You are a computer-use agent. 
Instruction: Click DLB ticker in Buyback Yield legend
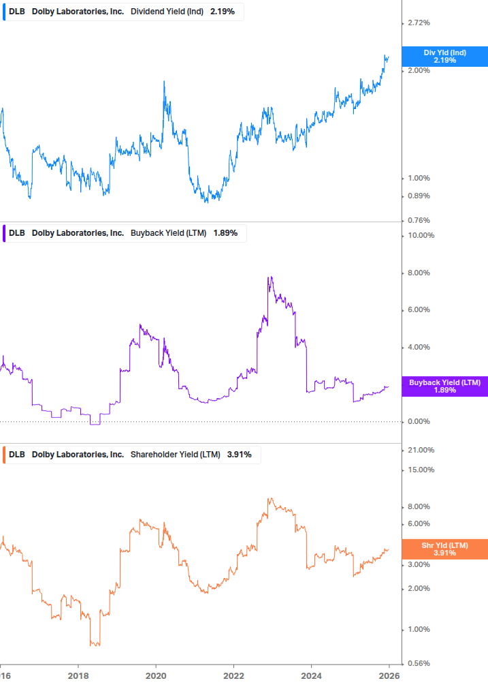(x=17, y=233)
